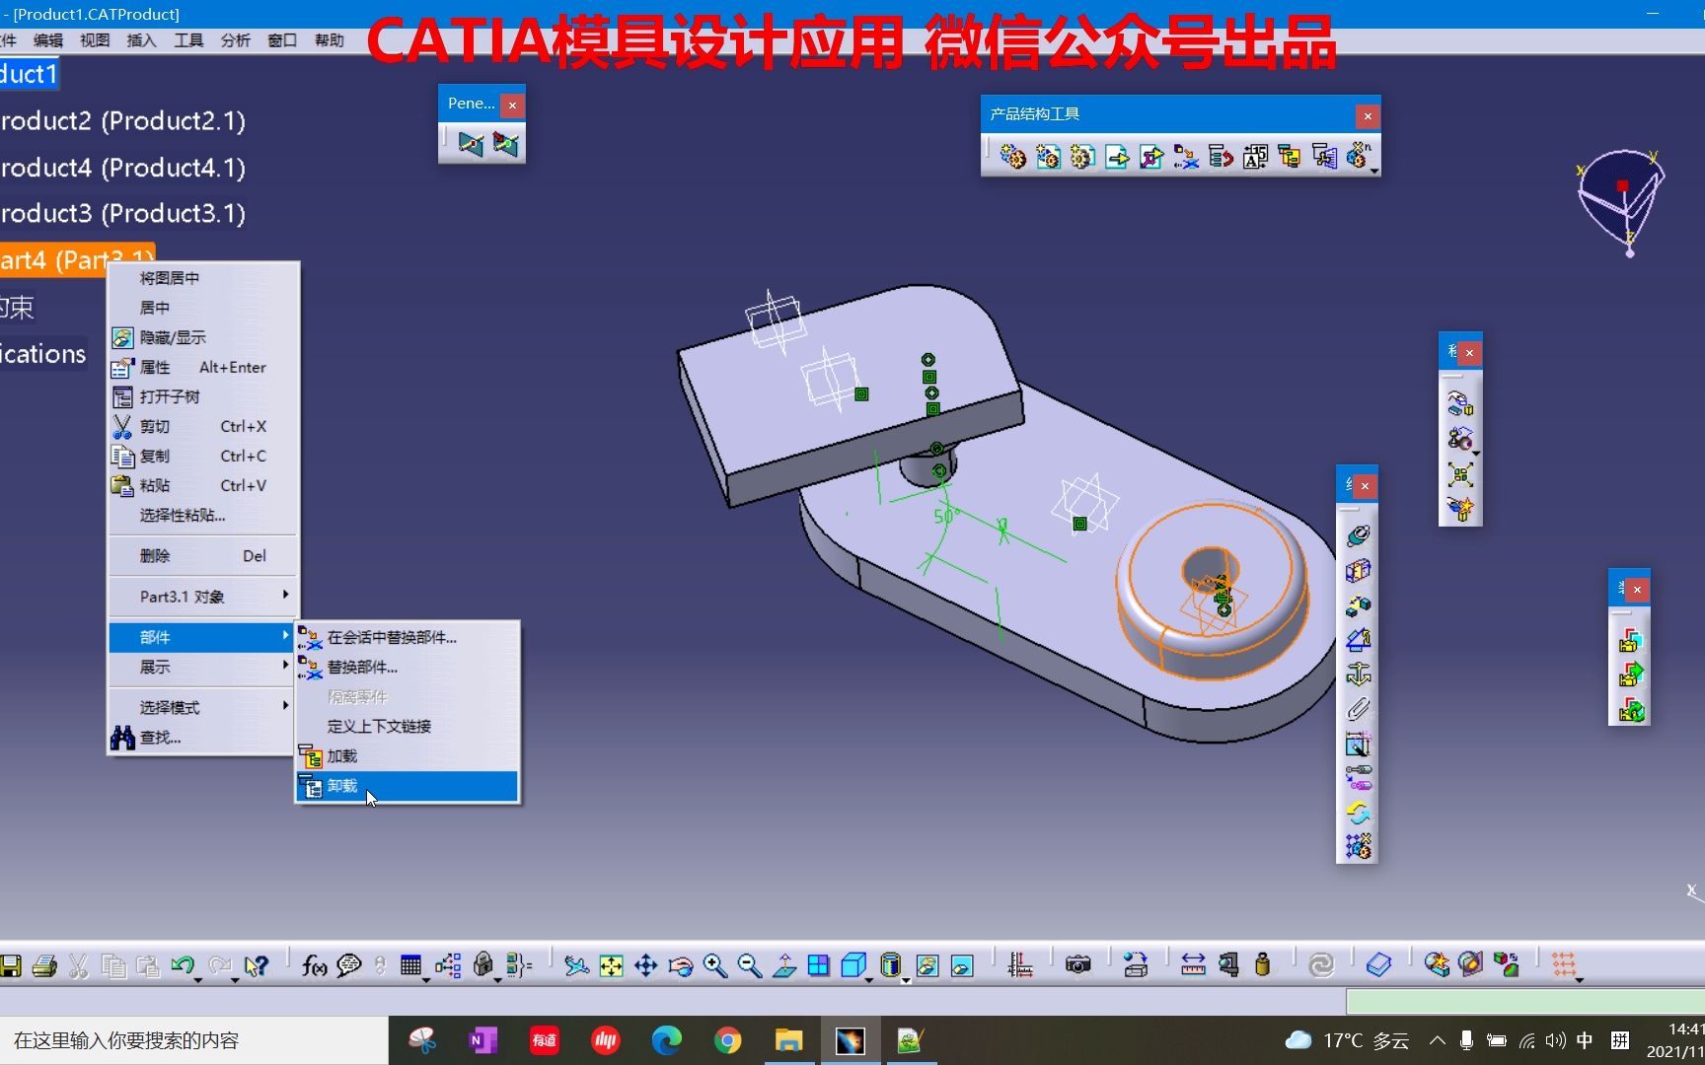Open the grid toolbar dropdown at far right
The width and height of the screenshot is (1705, 1065).
(x=1580, y=979)
